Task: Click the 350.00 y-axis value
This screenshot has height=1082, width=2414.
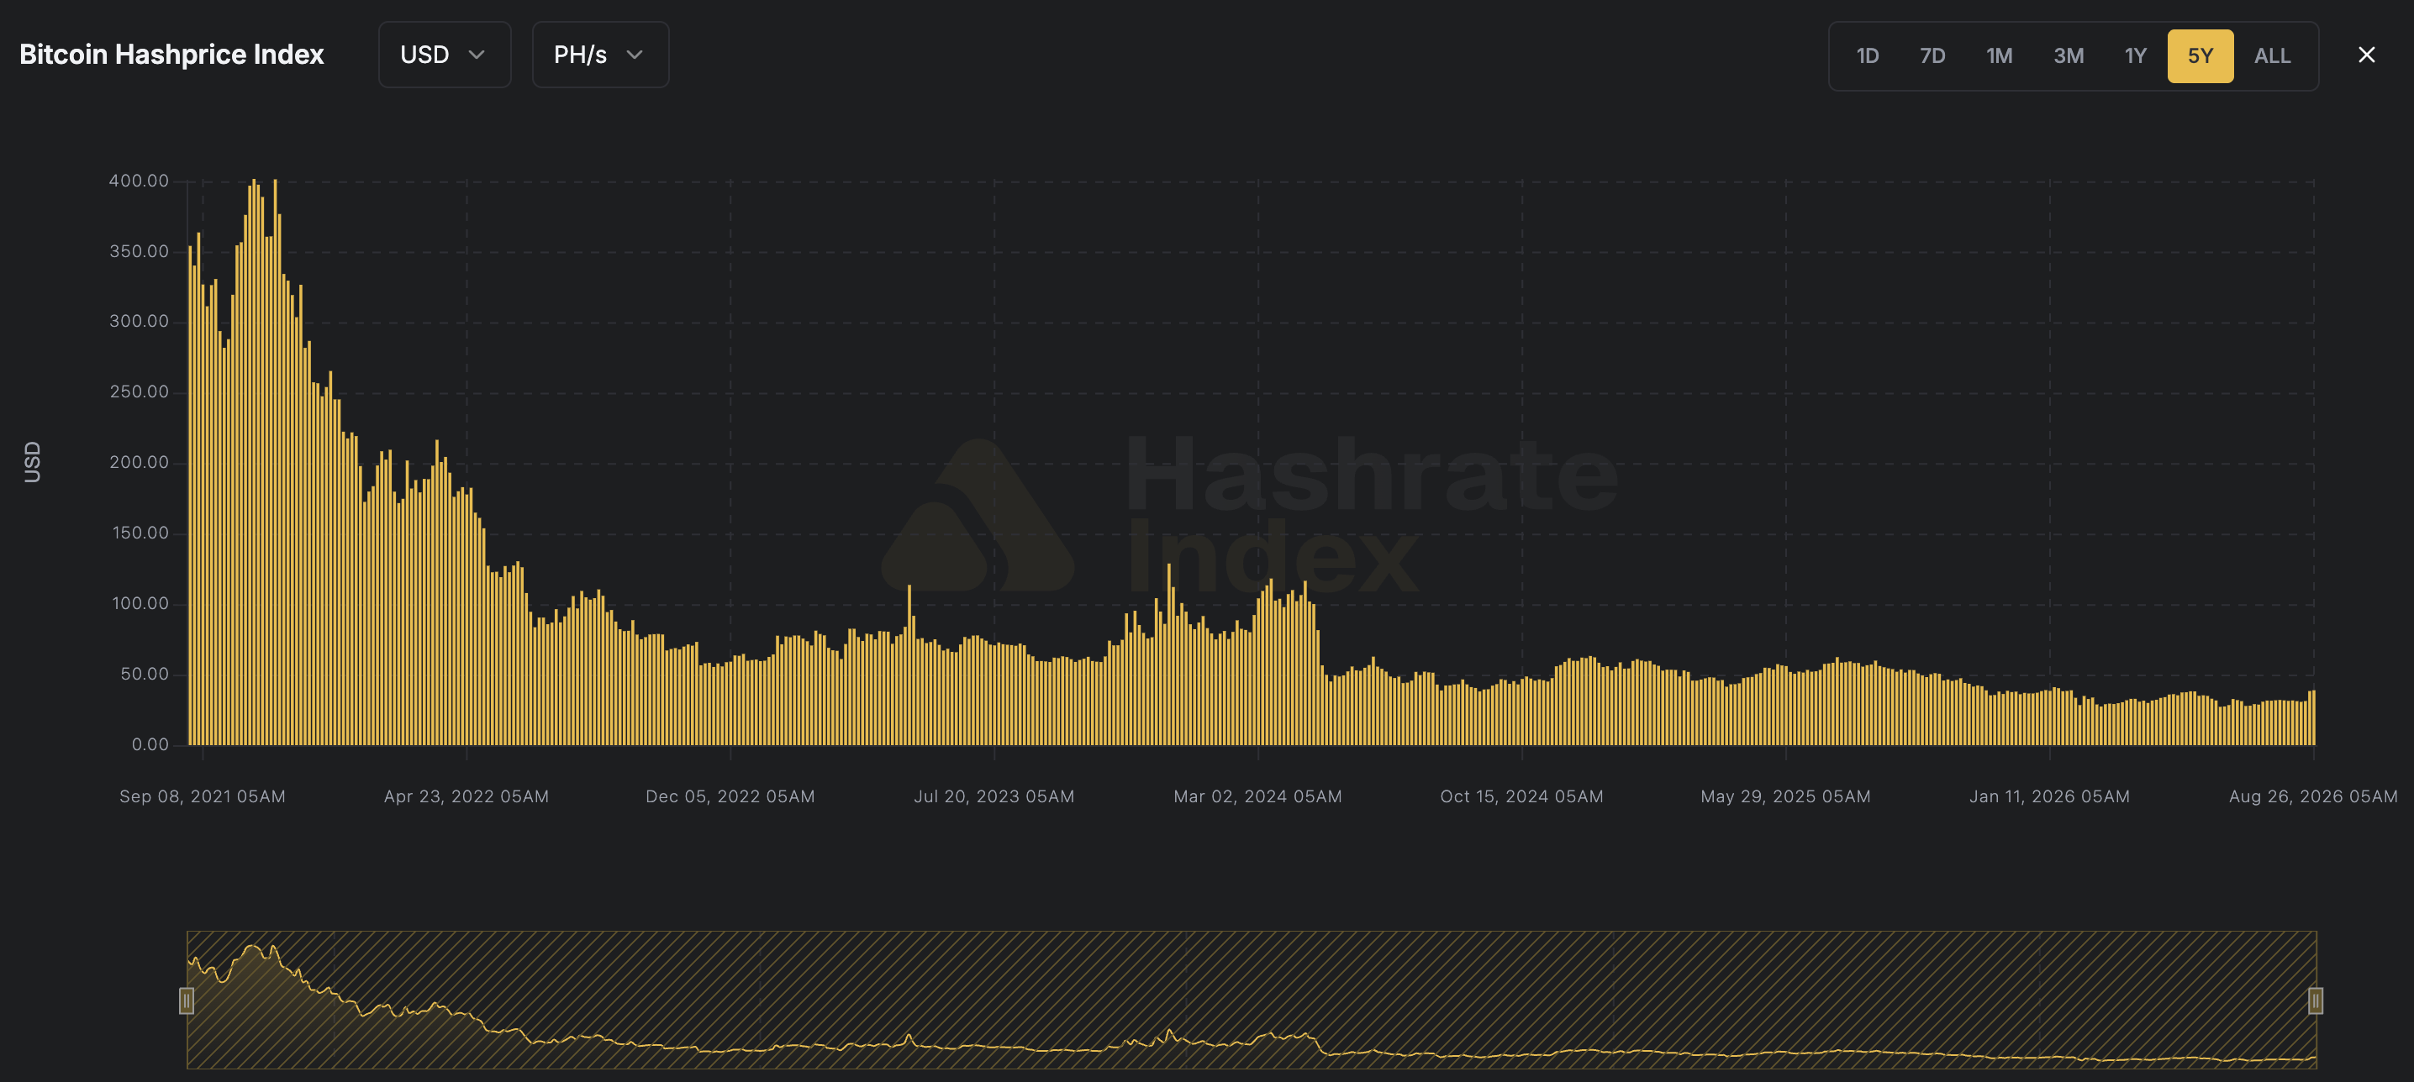Action: coord(139,251)
